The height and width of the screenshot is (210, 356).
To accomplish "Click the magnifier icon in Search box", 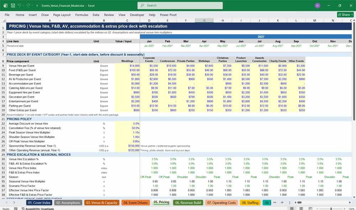I will pos(142,5).
